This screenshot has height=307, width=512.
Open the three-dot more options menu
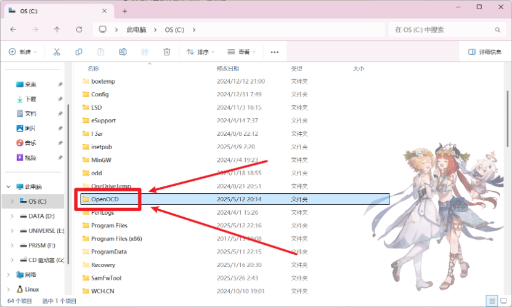275,52
